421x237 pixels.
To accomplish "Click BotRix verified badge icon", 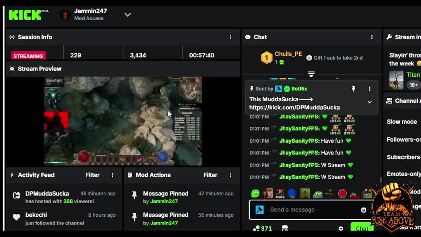I will pyautogui.click(x=287, y=89).
